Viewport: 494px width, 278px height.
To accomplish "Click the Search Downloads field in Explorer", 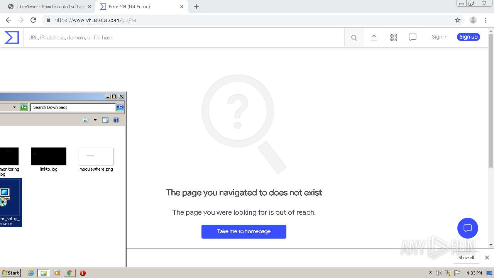I will click(73, 107).
